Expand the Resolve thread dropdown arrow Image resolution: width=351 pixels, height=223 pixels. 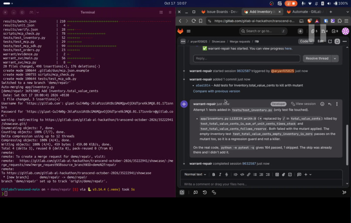(335, 59)
